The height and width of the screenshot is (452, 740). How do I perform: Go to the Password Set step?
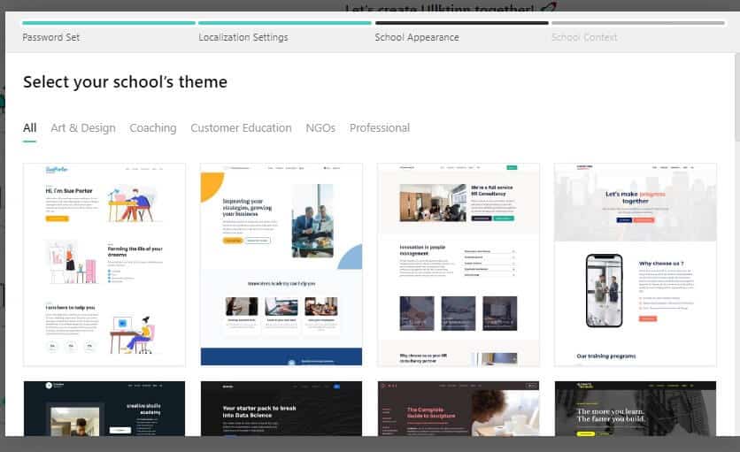coord(51,37)
